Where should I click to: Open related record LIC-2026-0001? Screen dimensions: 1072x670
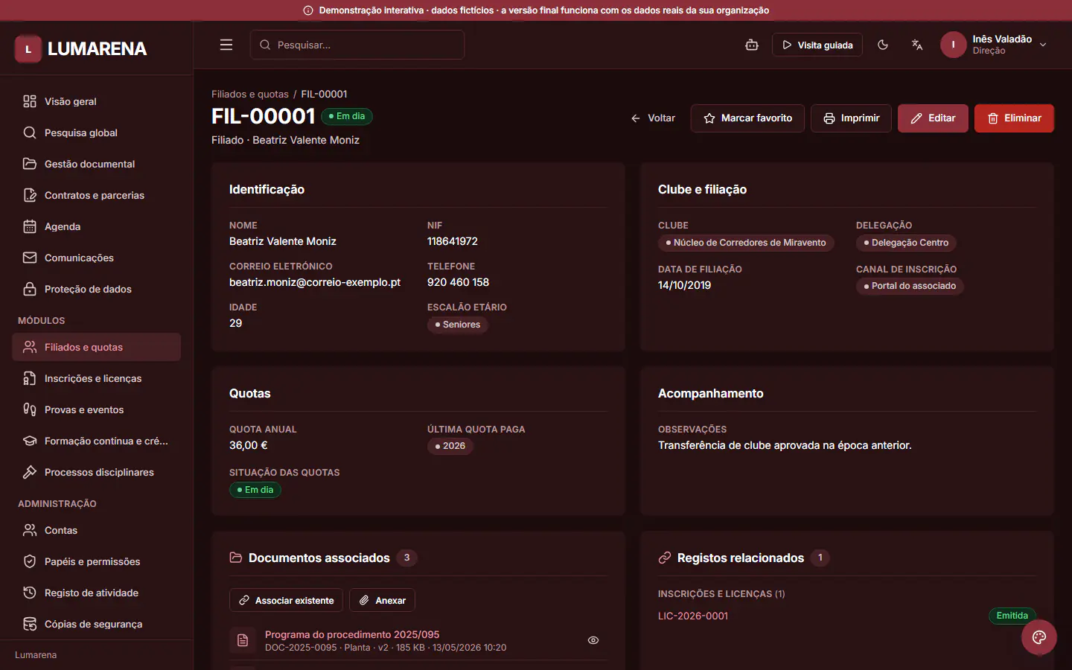[693, 616]
